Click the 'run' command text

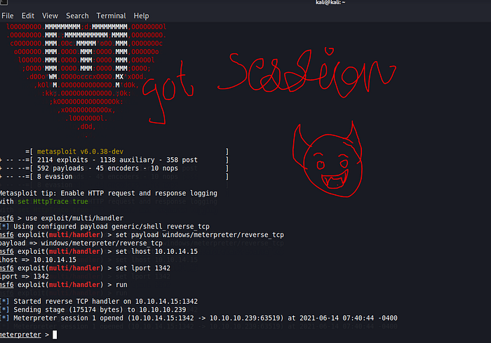click(x=121, y=285)
